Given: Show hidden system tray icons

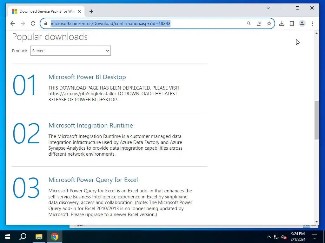Looking at the screenshot, I should (269, 237).
